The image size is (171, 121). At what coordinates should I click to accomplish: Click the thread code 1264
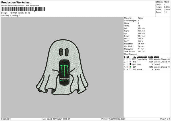tap(151, 62)
